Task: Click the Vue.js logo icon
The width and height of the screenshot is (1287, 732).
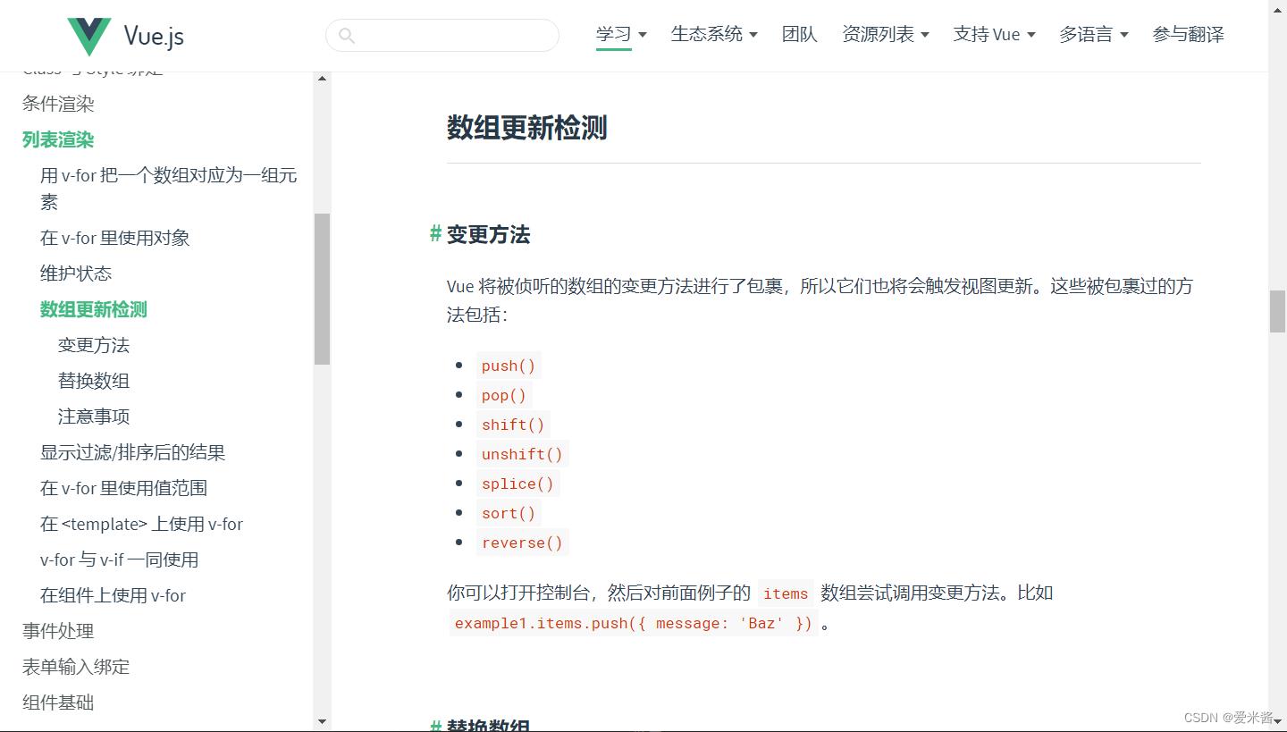Action: click(89, 37)
